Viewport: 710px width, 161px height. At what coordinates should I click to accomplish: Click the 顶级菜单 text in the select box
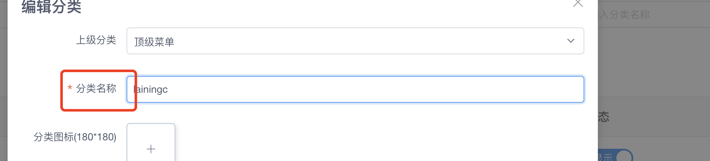point(154,42)
